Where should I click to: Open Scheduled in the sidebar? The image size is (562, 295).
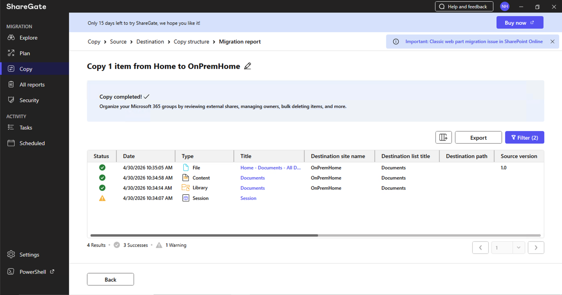click(x=32, y=143)
